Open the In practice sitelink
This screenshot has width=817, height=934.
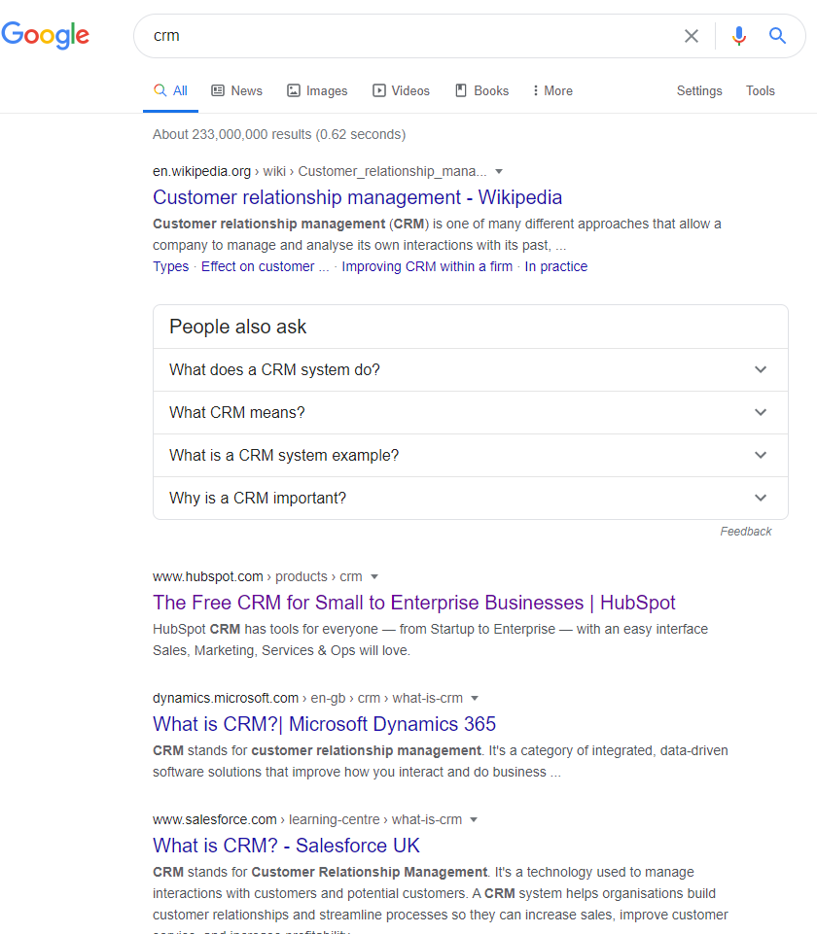[555, 266]
